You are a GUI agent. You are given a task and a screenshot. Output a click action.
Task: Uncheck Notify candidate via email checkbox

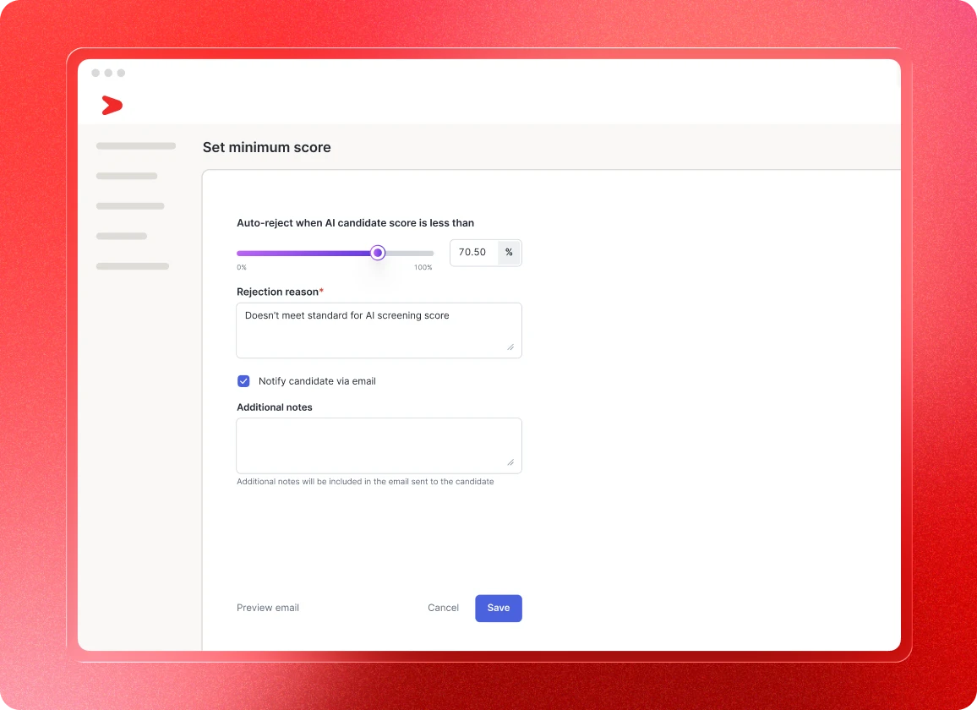(x=243, y=381)
